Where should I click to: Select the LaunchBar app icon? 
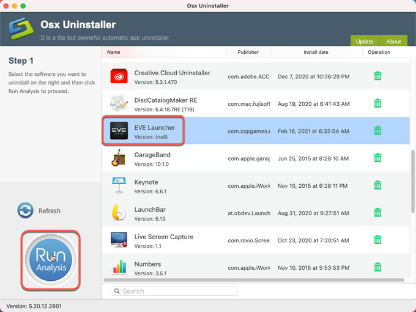pyautogui.click(x=119, y=212)
